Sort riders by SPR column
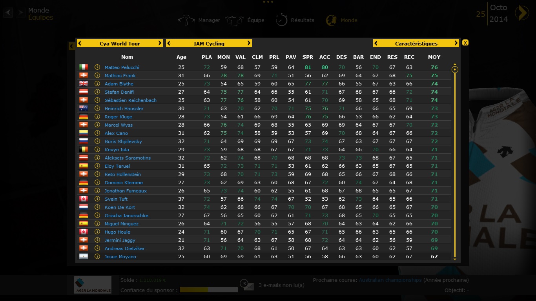The height and width of the screenshot is (301, 536). click(x=308, y=57)
